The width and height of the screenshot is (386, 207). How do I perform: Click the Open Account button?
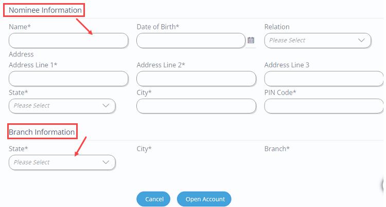coord(204,199)
